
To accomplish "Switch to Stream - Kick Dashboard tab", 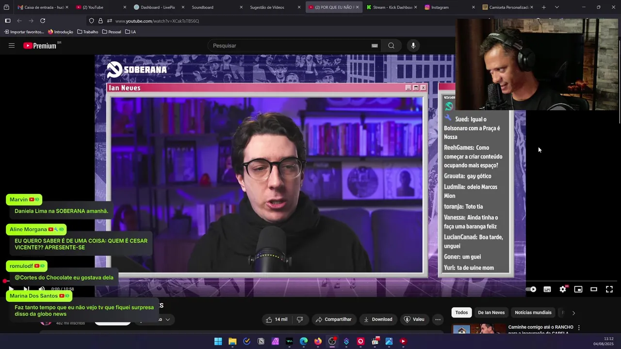I will pyautogui.click(x=391, y=7).
